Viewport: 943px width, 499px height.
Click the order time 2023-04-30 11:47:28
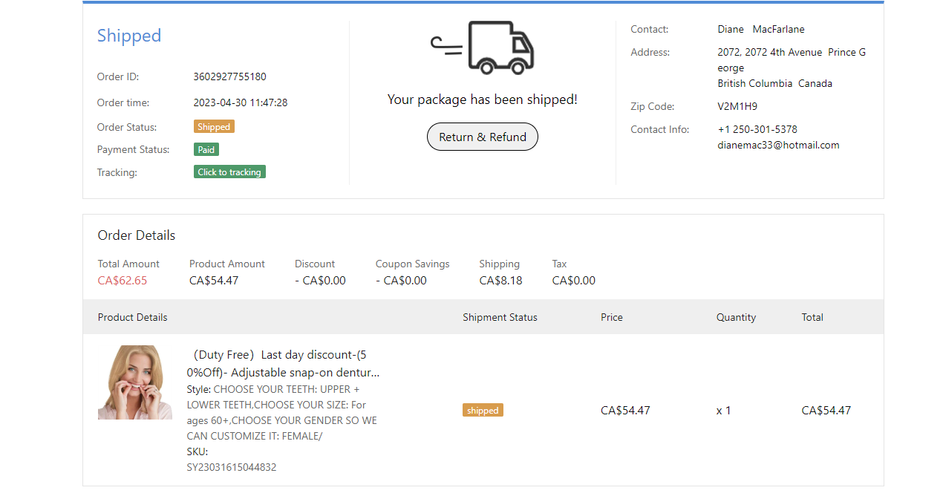[x=241, y=102]
